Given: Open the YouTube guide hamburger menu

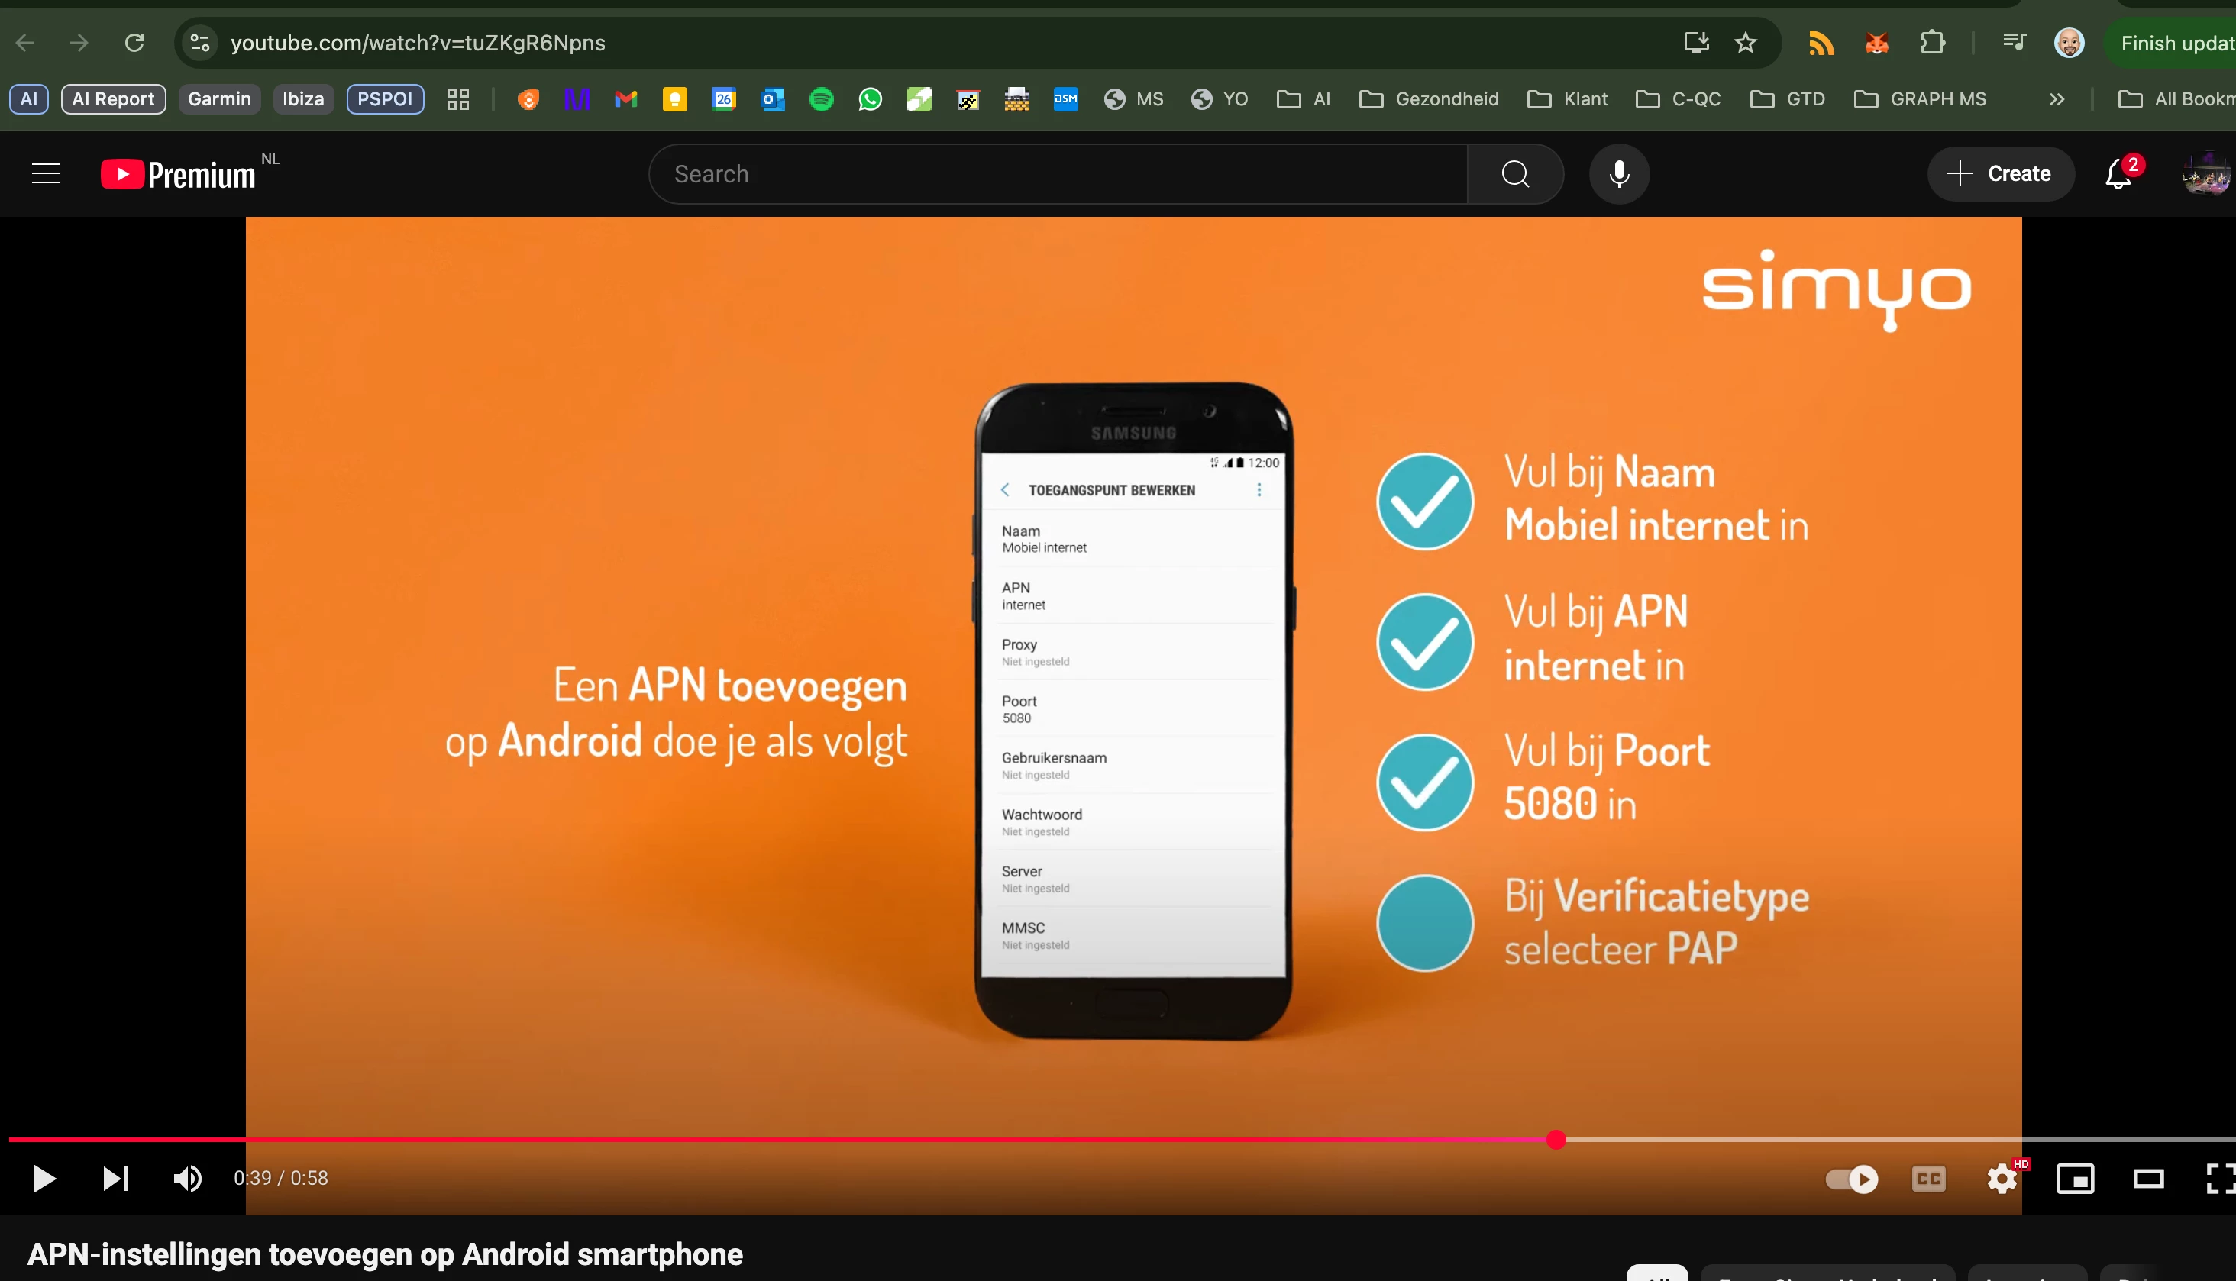Looking at the screenshot, I should point(46,174).
